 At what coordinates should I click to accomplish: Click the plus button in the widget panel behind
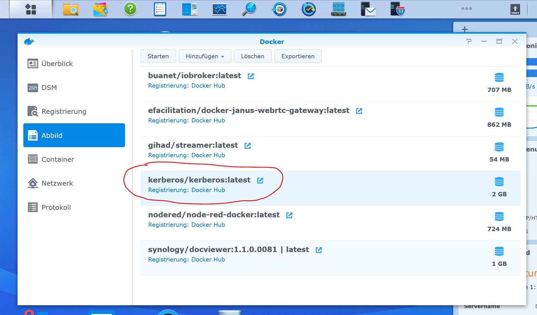(x=464, y=29)
